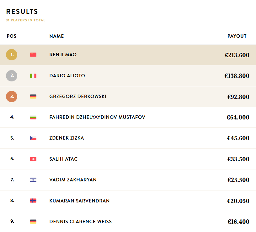256x232 pixels.
Task: Open Dennis Clarence Weiss player entry
Action: [x=81, y=222]
